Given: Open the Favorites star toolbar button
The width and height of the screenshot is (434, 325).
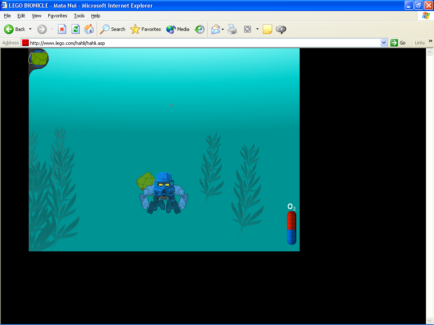Looking at the screenshot, I should tap(145, 29).
